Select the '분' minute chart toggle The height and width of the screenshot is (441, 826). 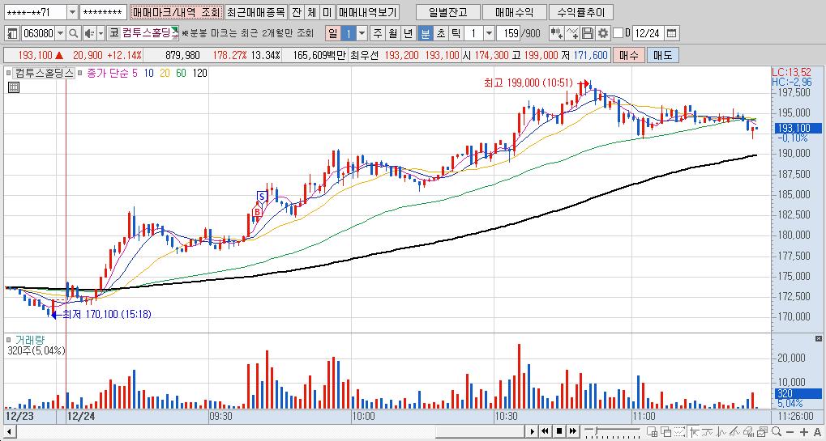(425, 34)
